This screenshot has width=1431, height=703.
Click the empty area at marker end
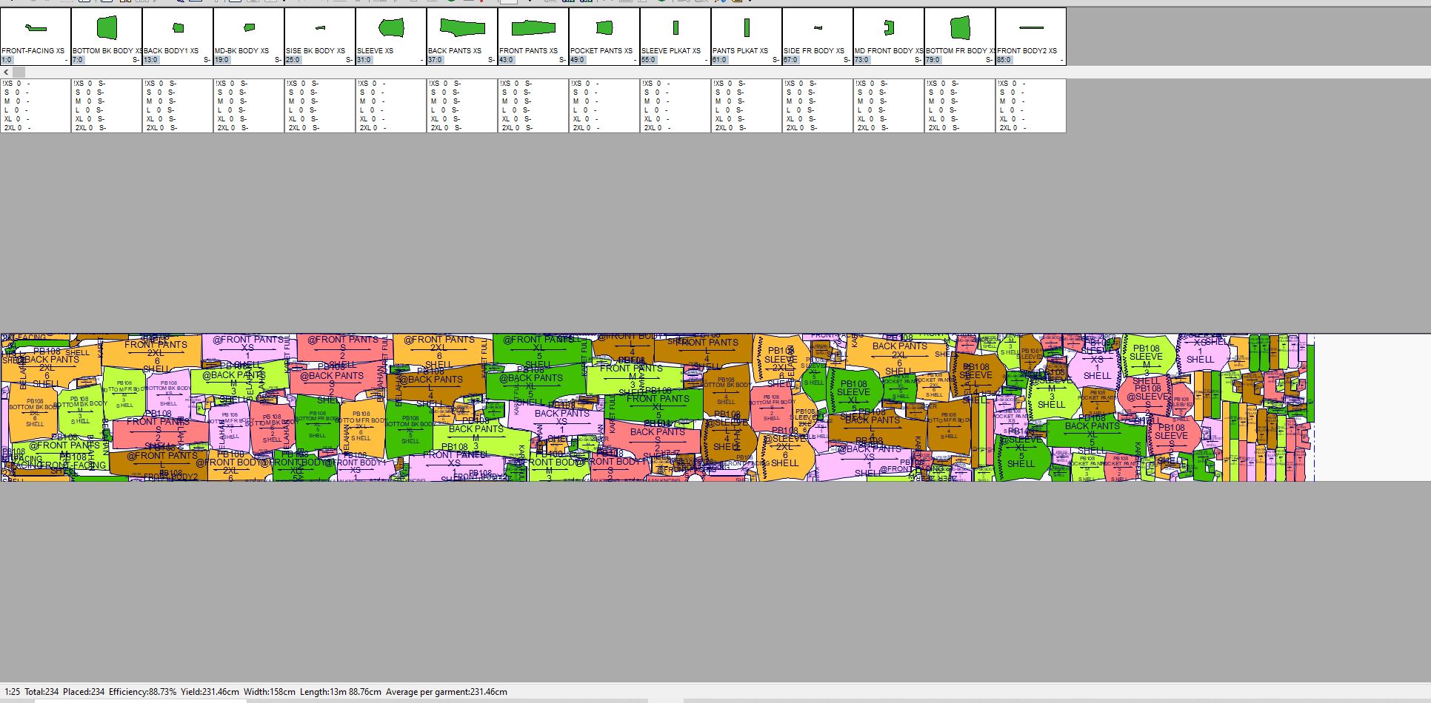(1370, 407)
